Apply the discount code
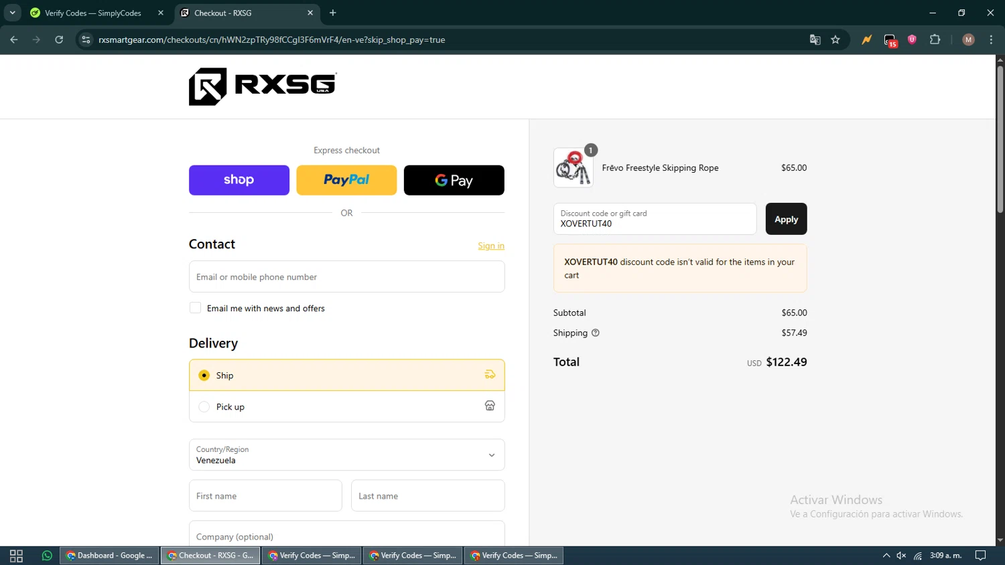Screen dimensions: 1005x565 (x=786, y=219)
